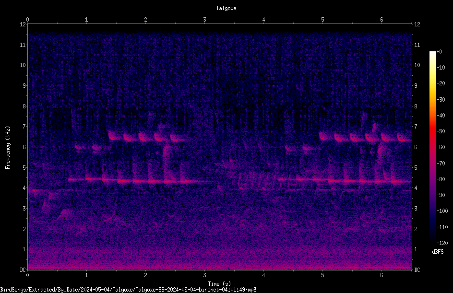Click the 6 kHz label on right axis
The image size is (453, 293).
coord(416,147)
